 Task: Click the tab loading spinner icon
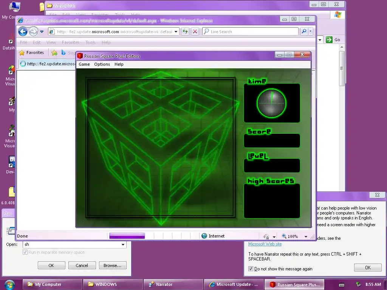coord(23,64)
